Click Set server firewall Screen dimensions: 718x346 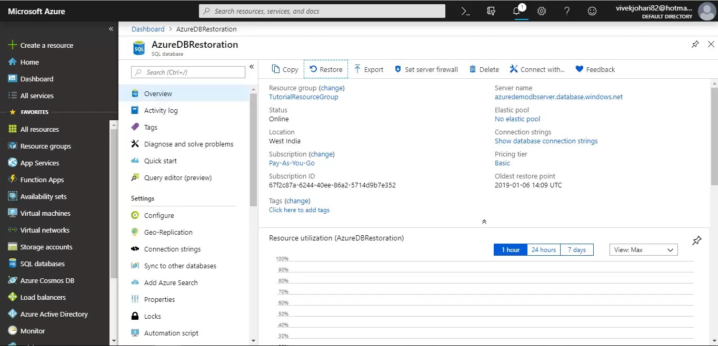426,69
